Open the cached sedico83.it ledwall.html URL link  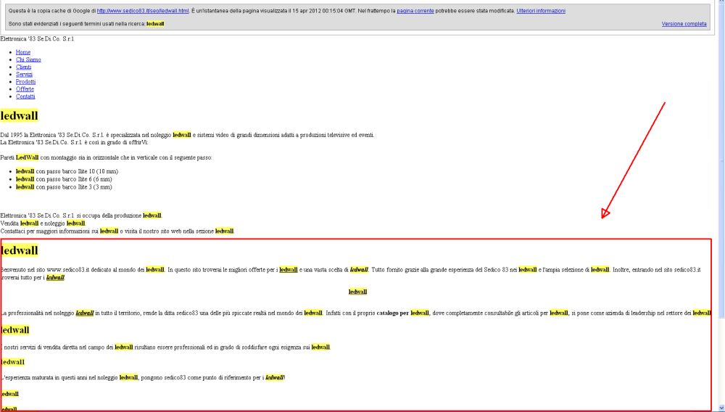pyautogui.click(x=143, y=11)
